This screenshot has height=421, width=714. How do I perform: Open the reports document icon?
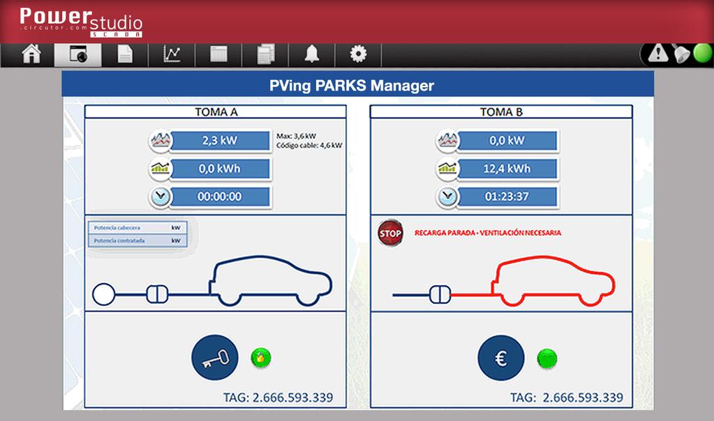125,54
